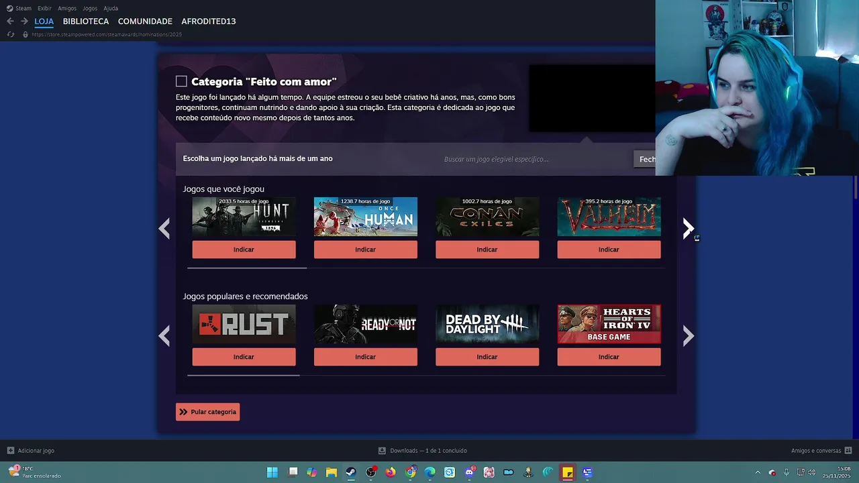
Task: Click the played games carousel scrollbar
Action: (247, 268)
